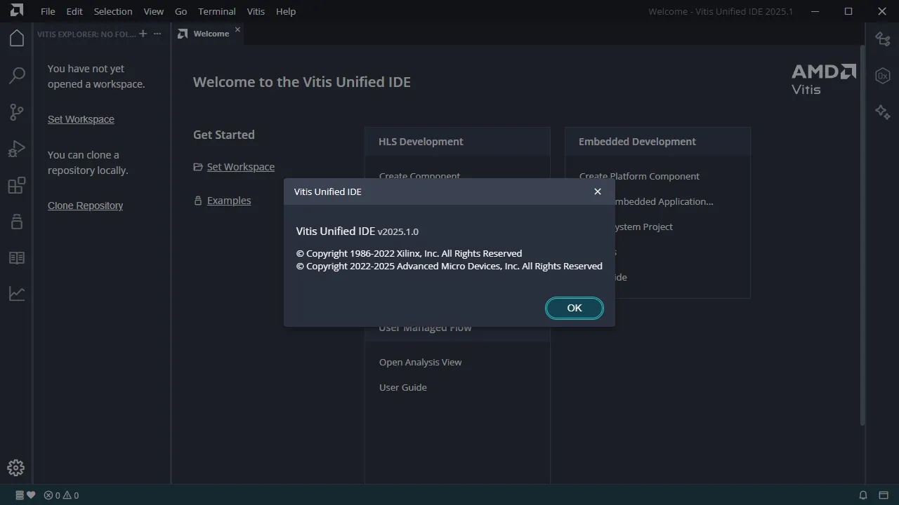This screenshot has width=899, height=505.
Task: Open the Search view in activity bar
Action: [x=17, y=75]
